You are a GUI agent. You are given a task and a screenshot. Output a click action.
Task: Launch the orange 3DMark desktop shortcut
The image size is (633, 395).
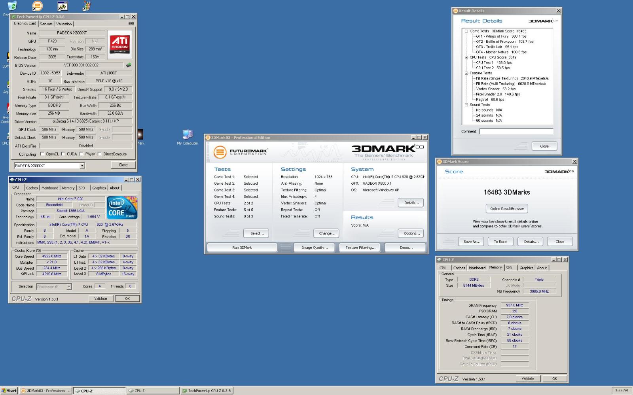37,6
